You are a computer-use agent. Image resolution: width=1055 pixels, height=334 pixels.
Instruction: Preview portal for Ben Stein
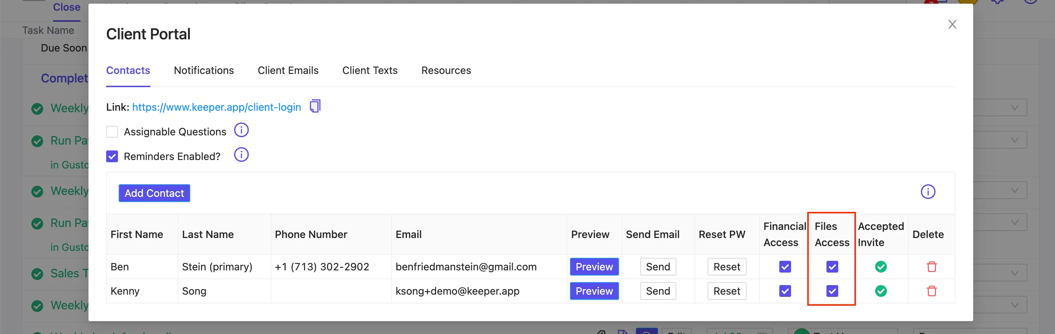594,267
